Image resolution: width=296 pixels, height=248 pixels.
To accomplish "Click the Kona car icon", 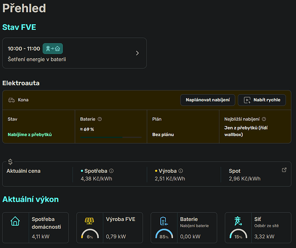I will (x=11, y=100).
